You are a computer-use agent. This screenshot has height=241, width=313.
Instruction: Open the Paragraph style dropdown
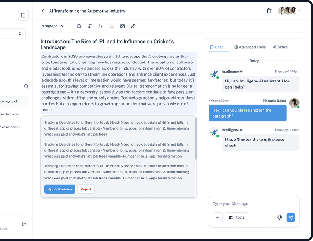click(52, 26)
